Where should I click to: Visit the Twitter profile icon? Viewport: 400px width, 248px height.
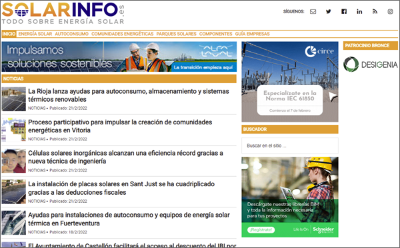328,11
